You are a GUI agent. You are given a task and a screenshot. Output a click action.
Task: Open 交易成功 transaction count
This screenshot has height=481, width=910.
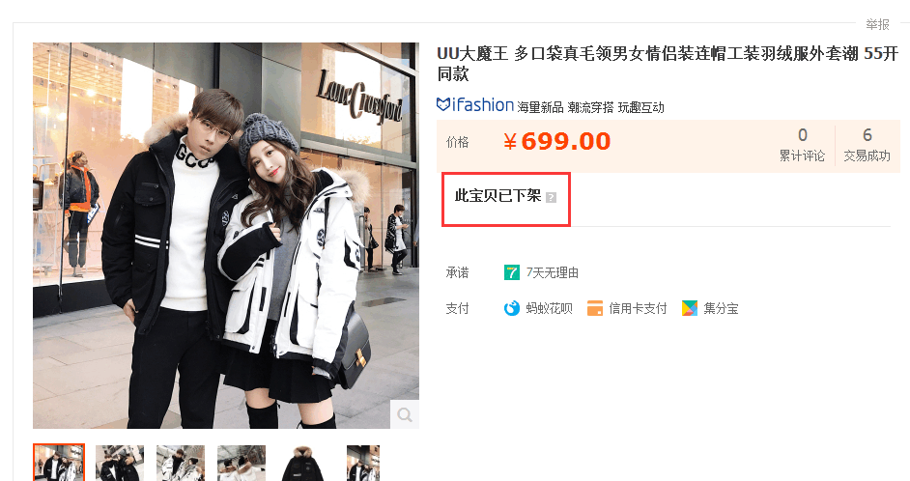point(867,145)
